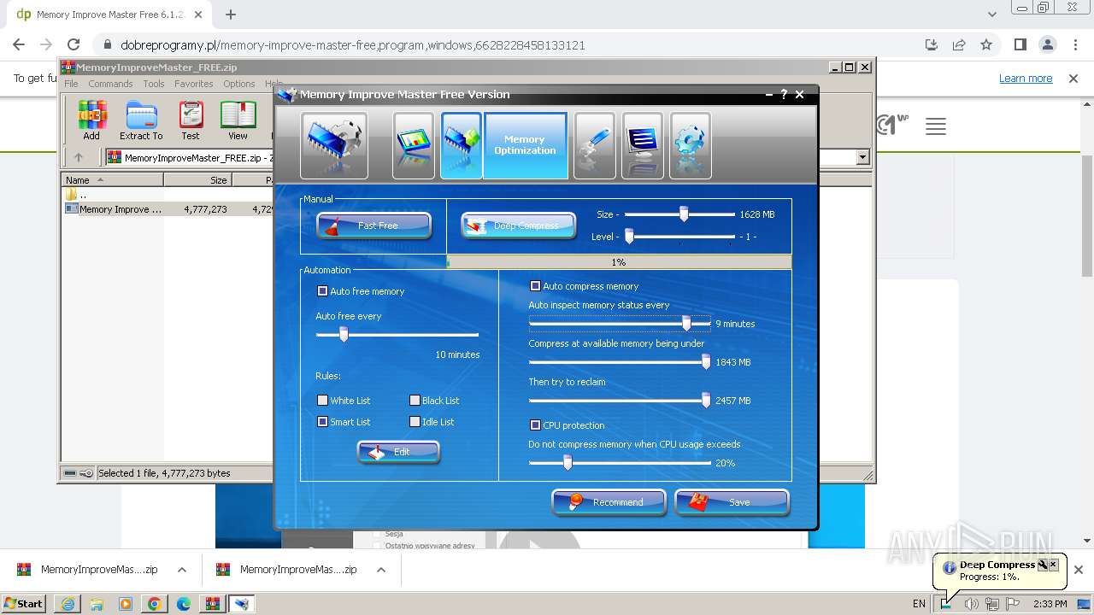The width and height of the screenshot is (1094, 615).
Task: Enable Auto compress memory checkbox
Action: [535, 286]
